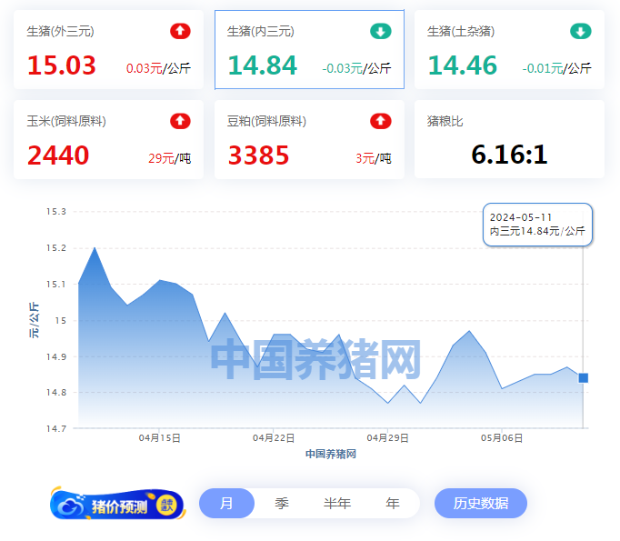Click the 14.84 price value
Screen dimensions: 620x541
pyautogui.click(x=263, y=65)
